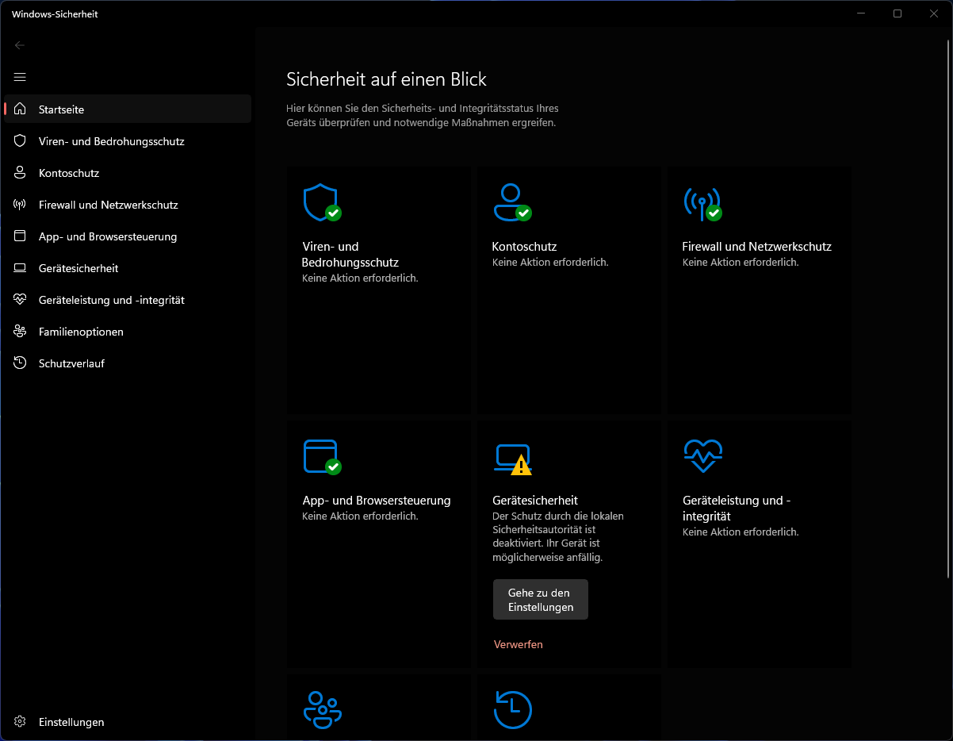Select App- und Browsersteuerung in sidebar
This screenshot has height=741, width=953.
(x=128, y=236)
